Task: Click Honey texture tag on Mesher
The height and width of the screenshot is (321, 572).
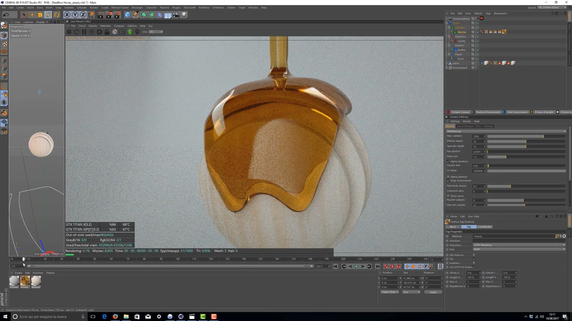Action: 504,32
